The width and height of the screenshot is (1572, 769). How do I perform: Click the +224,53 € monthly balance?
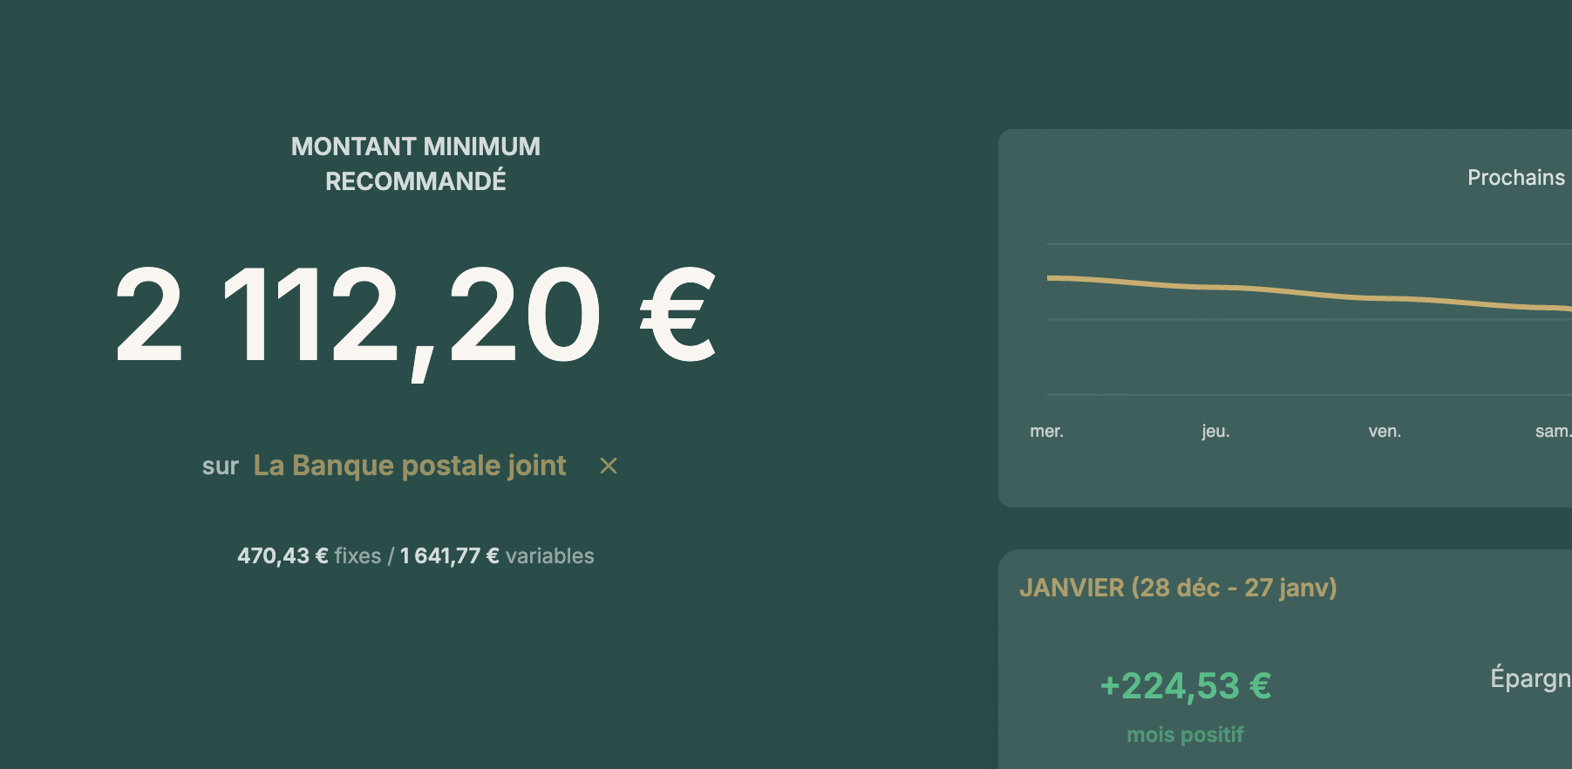pyautogui.click(x=1186, y=686)
